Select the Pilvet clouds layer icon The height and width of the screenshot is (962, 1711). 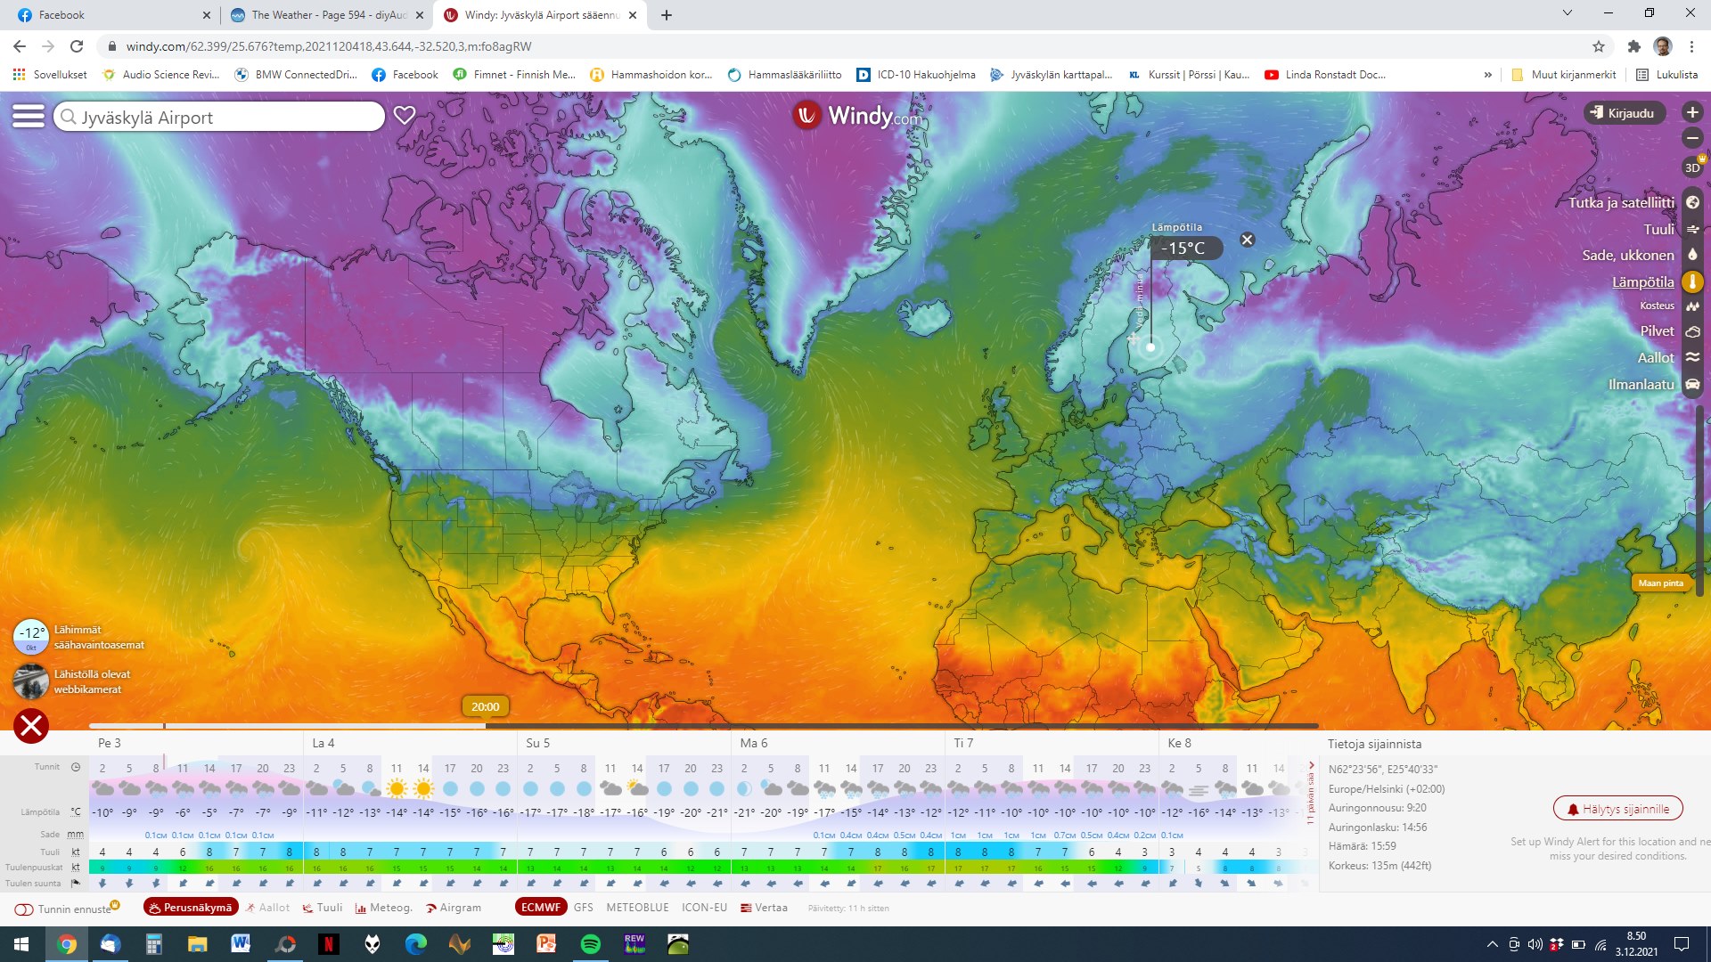tap(1691, 331)
